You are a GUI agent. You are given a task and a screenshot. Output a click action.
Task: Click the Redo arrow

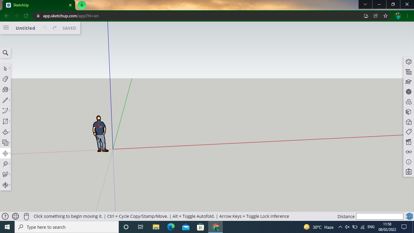(x=55, y=28)
